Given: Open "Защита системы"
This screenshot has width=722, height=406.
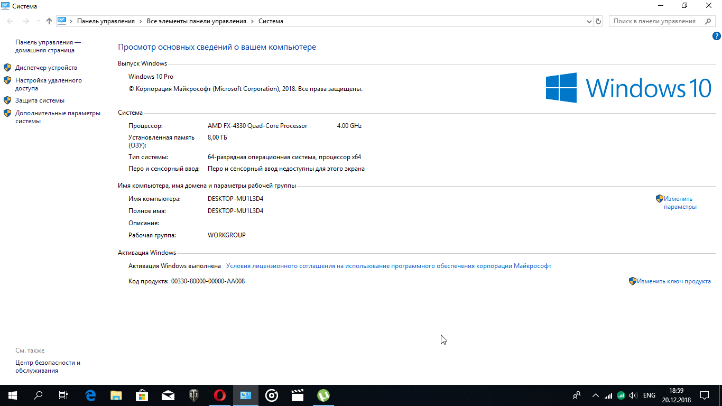Looking at the screenshot, I should 40,100.
